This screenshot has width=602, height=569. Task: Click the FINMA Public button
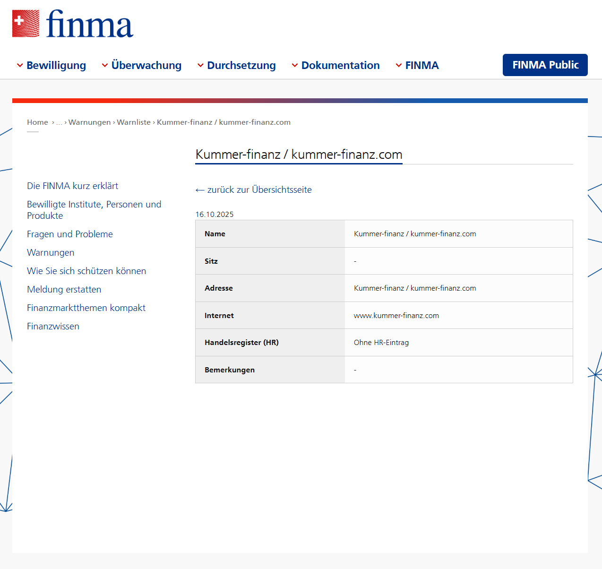click(x=545, y=65)
